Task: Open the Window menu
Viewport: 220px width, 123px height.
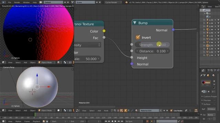Action: 26,2
